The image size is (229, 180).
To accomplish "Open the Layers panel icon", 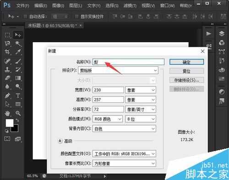I will pyautogui.click(x=222, y=34).
